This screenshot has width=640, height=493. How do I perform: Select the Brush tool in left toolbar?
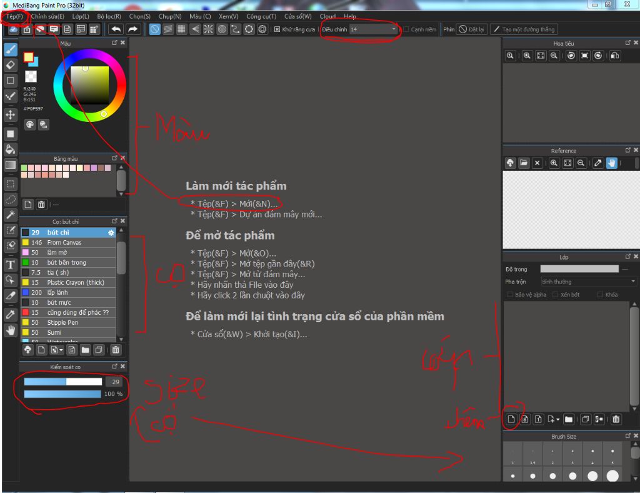[11, 49]
